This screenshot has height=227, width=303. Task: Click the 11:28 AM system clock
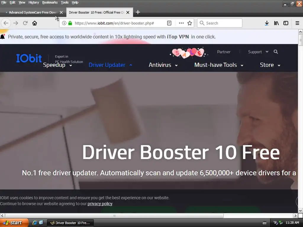coord(292,223)
